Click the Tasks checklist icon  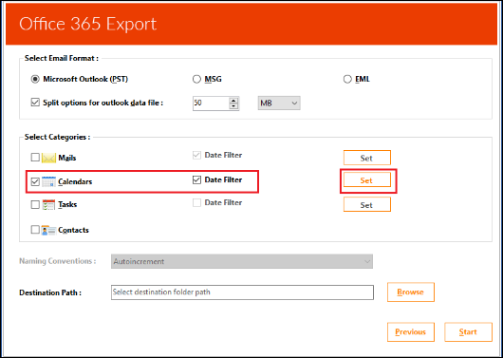[48, 204]
